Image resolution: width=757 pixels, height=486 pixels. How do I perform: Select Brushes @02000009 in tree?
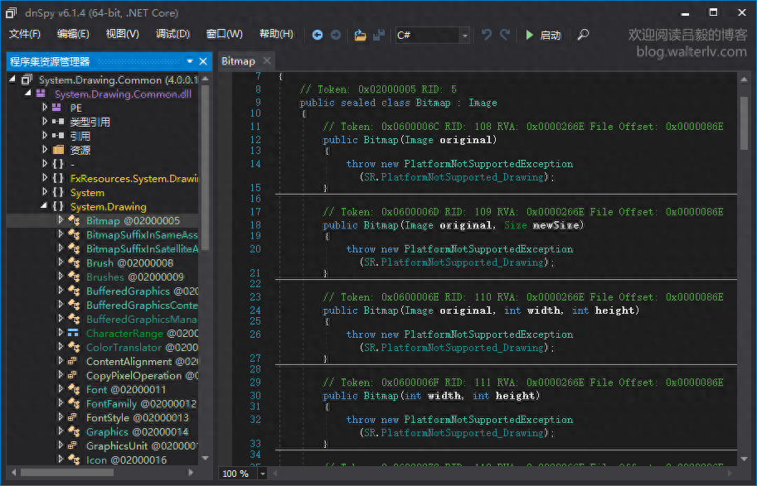(x=134, y=277)
